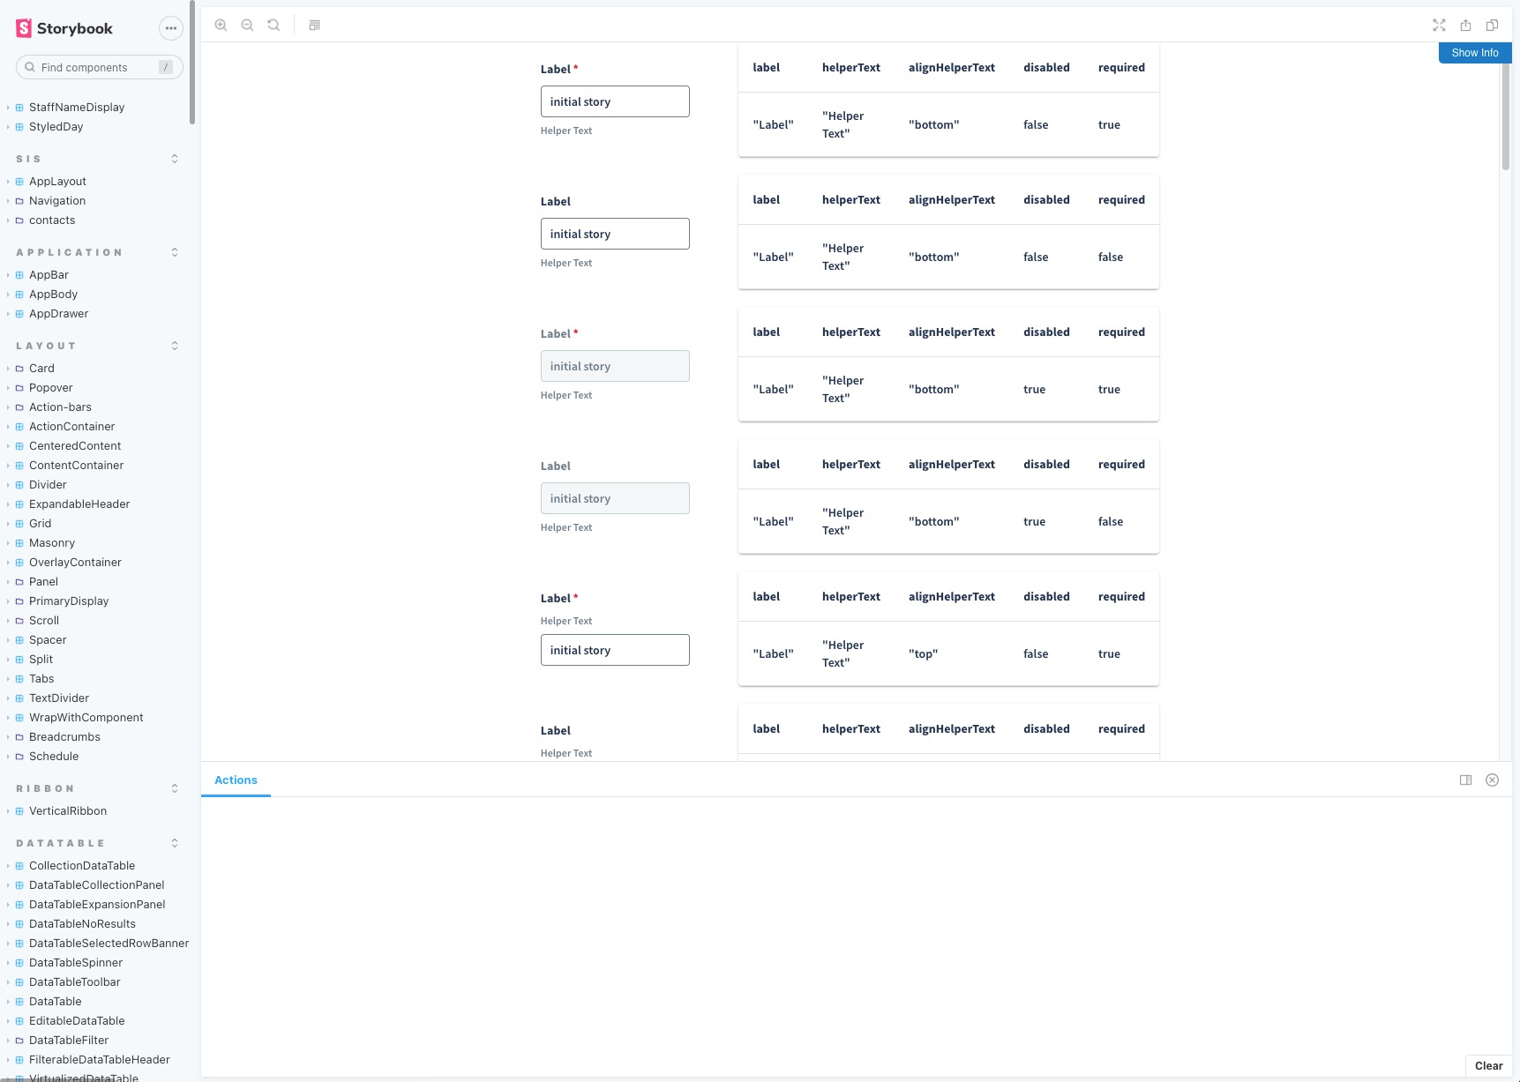
Task: Open DataTableSpinner in the sidebar
Action: 76,963
